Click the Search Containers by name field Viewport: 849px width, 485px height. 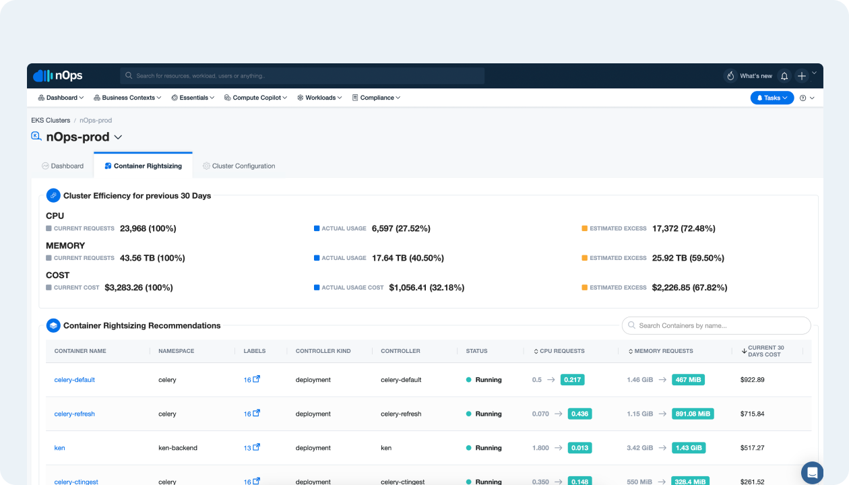point(716,325)
